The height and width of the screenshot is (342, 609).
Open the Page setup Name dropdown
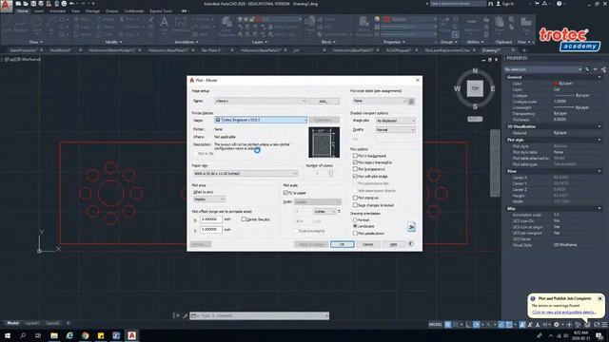tap(261, 101)
